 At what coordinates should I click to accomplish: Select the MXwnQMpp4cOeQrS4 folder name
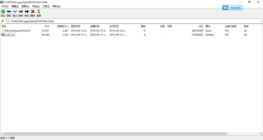[18, 31]
